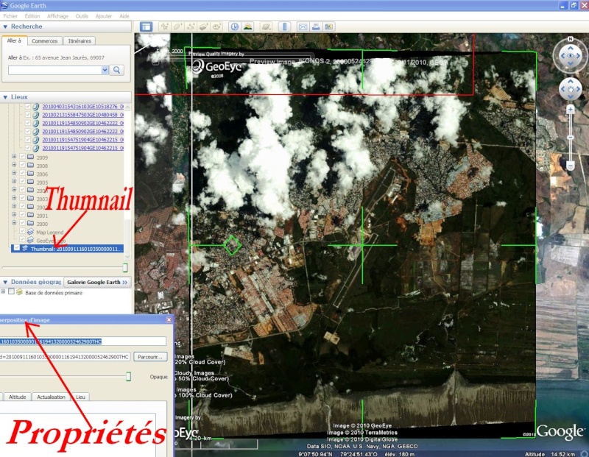Click the zoom in plus icon

(570, 110)
